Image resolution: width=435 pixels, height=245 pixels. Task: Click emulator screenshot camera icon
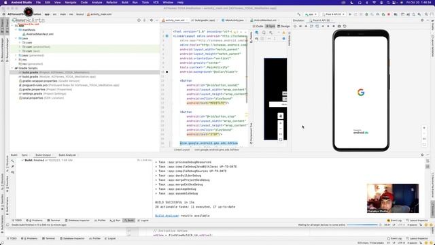[339, 26]
